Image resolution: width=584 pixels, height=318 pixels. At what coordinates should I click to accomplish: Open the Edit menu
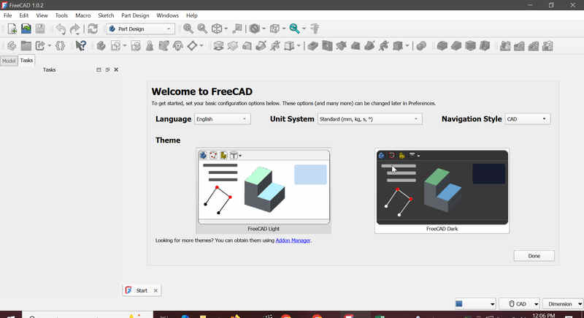(24, 15)
